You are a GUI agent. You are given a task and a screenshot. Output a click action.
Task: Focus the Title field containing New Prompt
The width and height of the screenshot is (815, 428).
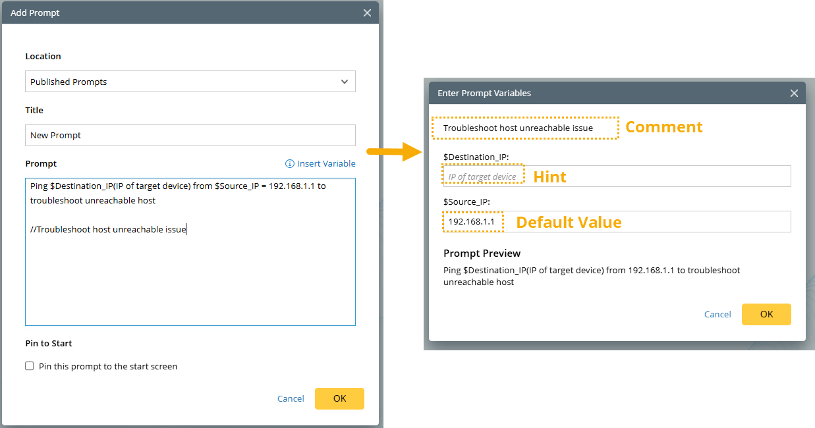tap(190, 136)
